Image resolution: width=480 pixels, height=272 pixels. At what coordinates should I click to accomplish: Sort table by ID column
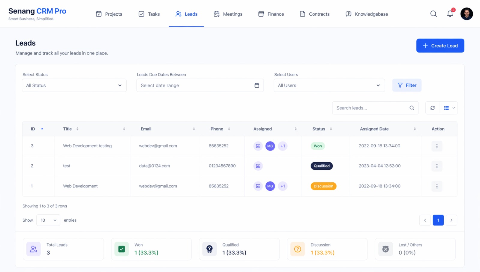coord(42,129)
